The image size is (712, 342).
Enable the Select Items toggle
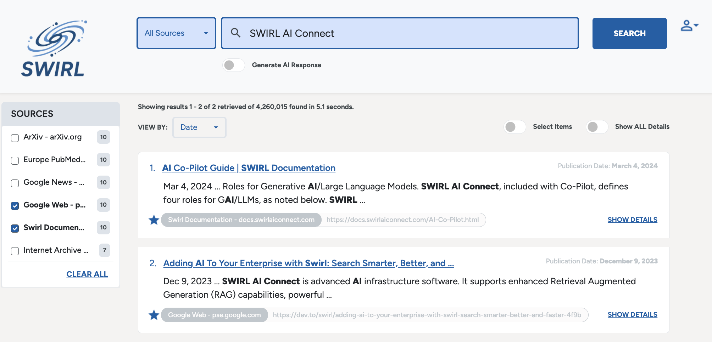(x=515, y=127)
